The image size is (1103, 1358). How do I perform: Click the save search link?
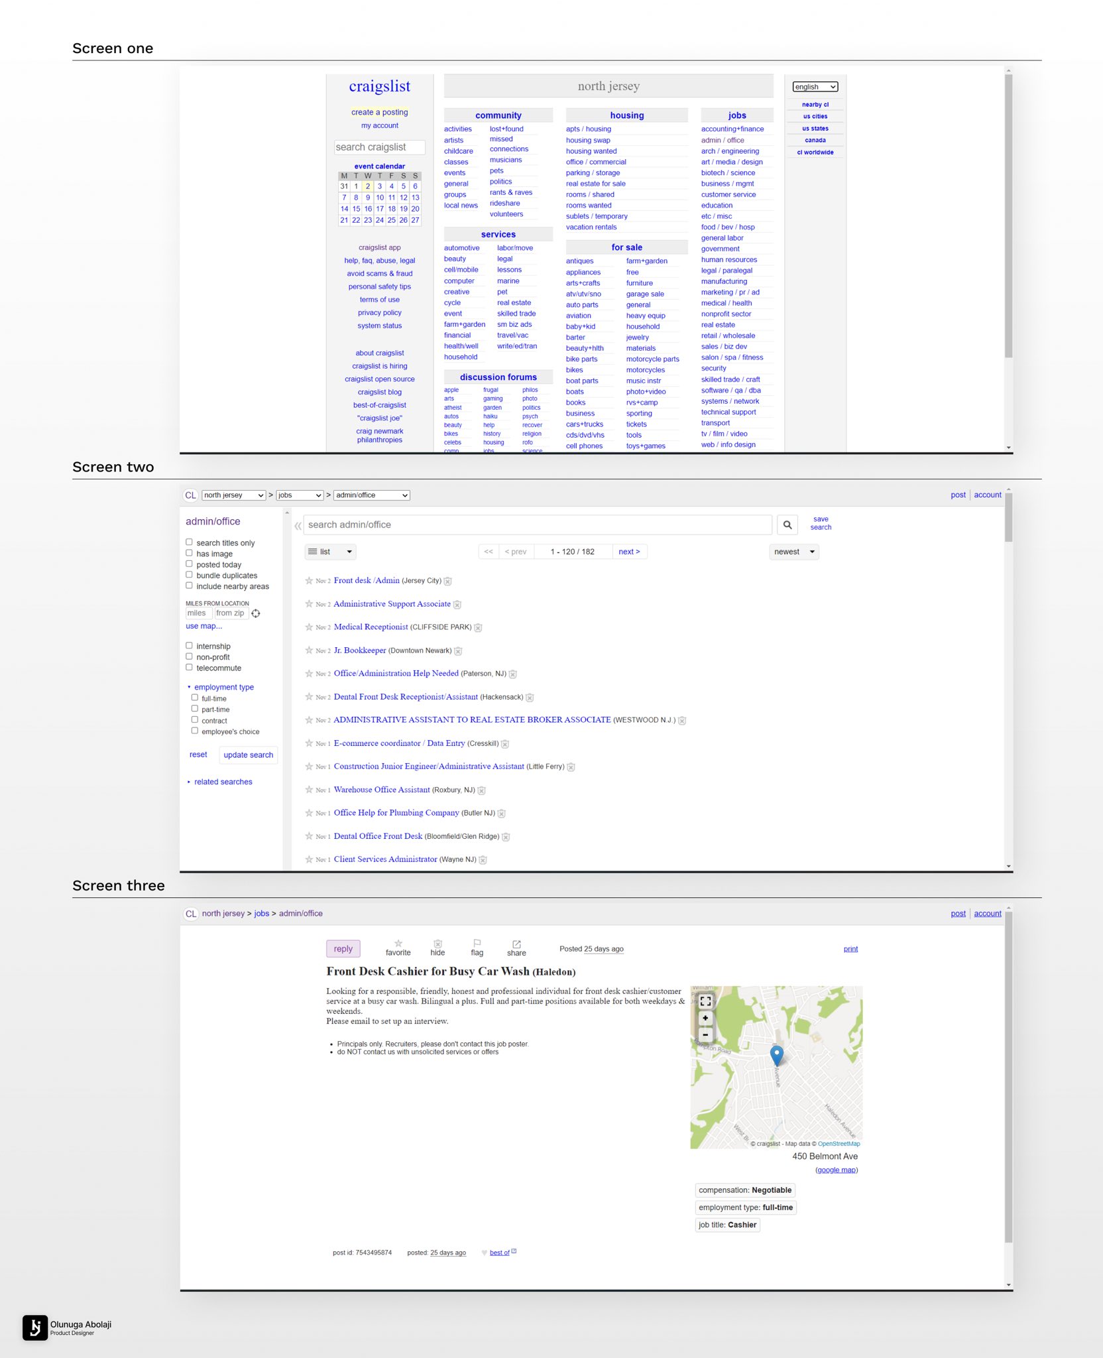click(x=821, y=523)
